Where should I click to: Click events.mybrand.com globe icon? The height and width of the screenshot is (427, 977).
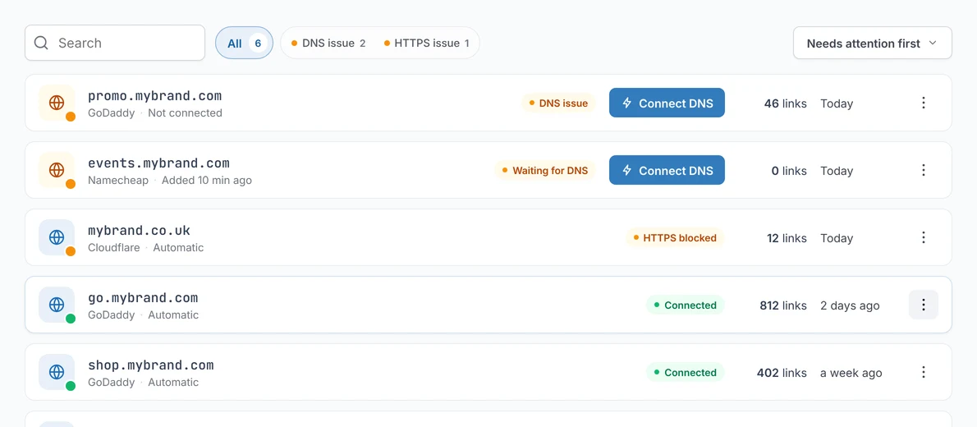click(x=57, y=170)
